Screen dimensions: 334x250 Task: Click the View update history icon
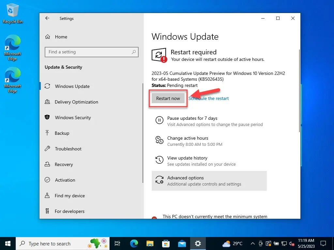(159, 160)
